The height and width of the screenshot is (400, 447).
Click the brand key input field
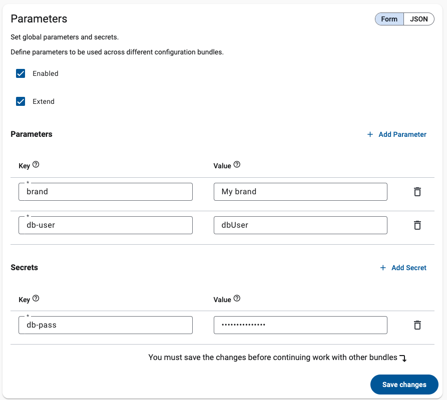click(x=105, y=191)
